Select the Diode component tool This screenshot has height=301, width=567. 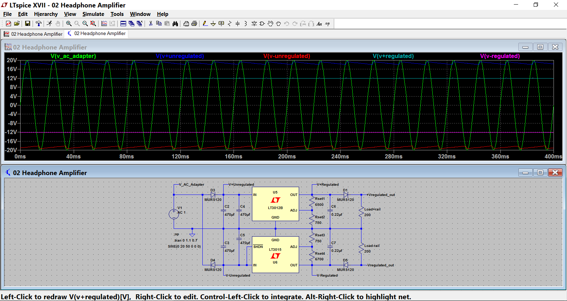(x=254, y=24)
